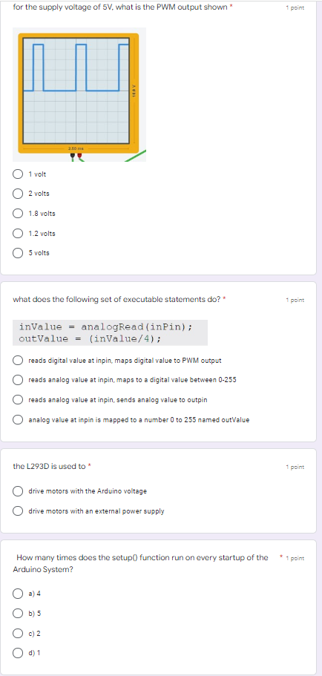Viewport: 322px width, 676px height.
Task: Choose the '2 volts' answer
Action: tap(18, 194)
